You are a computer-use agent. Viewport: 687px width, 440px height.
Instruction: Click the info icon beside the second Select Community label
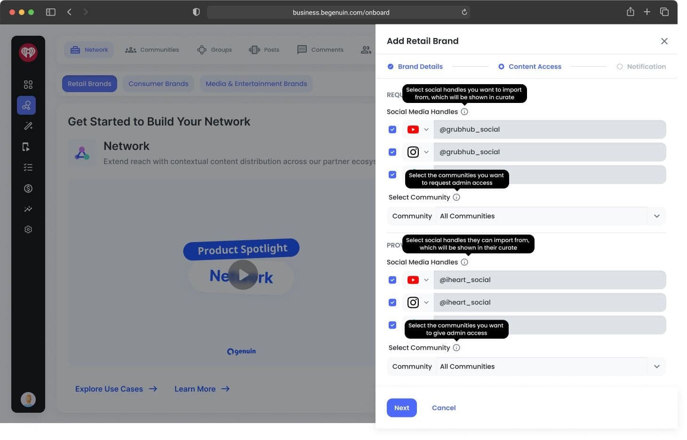click(x=456, y=348)
